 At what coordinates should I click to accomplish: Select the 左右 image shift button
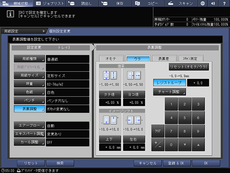tap(134, 139)
